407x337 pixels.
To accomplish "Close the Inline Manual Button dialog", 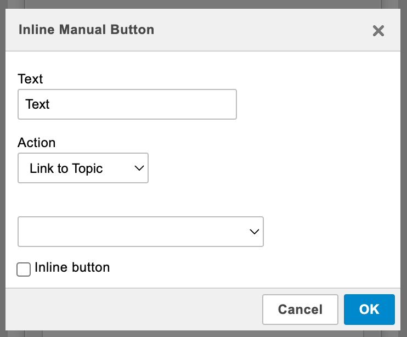I will pos(378,31).
